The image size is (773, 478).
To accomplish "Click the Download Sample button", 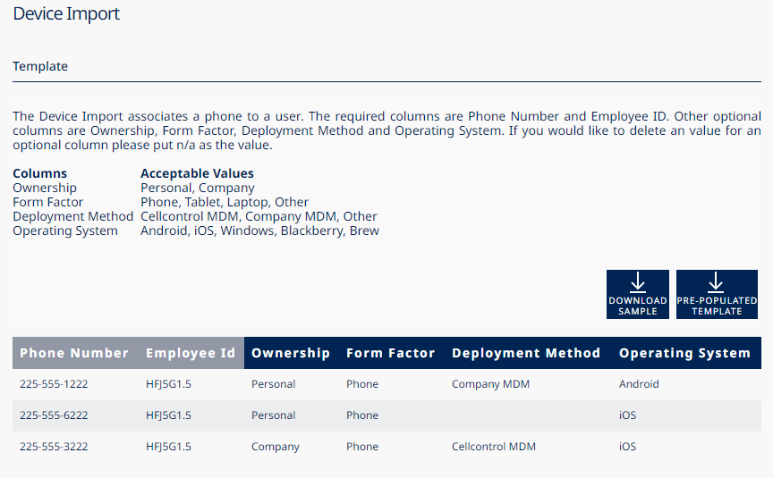I will (x=637, y=294).
